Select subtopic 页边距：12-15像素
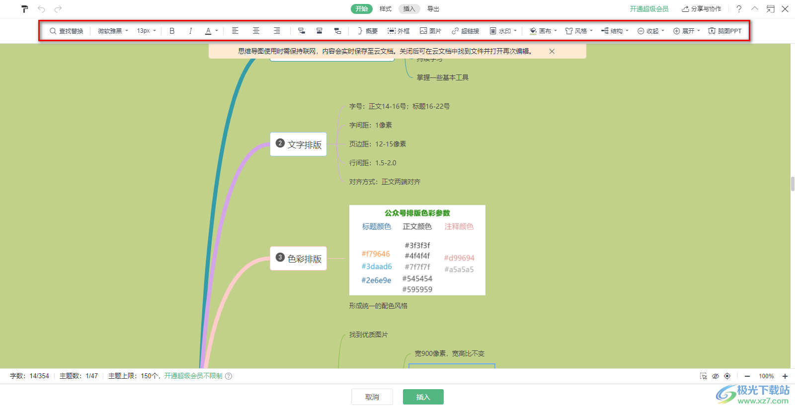The height and width of the screenshot is (409, 795). (378, 144)
